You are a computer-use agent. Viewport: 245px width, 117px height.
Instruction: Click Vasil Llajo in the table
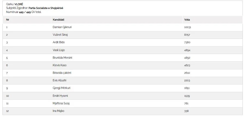pyautogui.click(x=59, y=50)
